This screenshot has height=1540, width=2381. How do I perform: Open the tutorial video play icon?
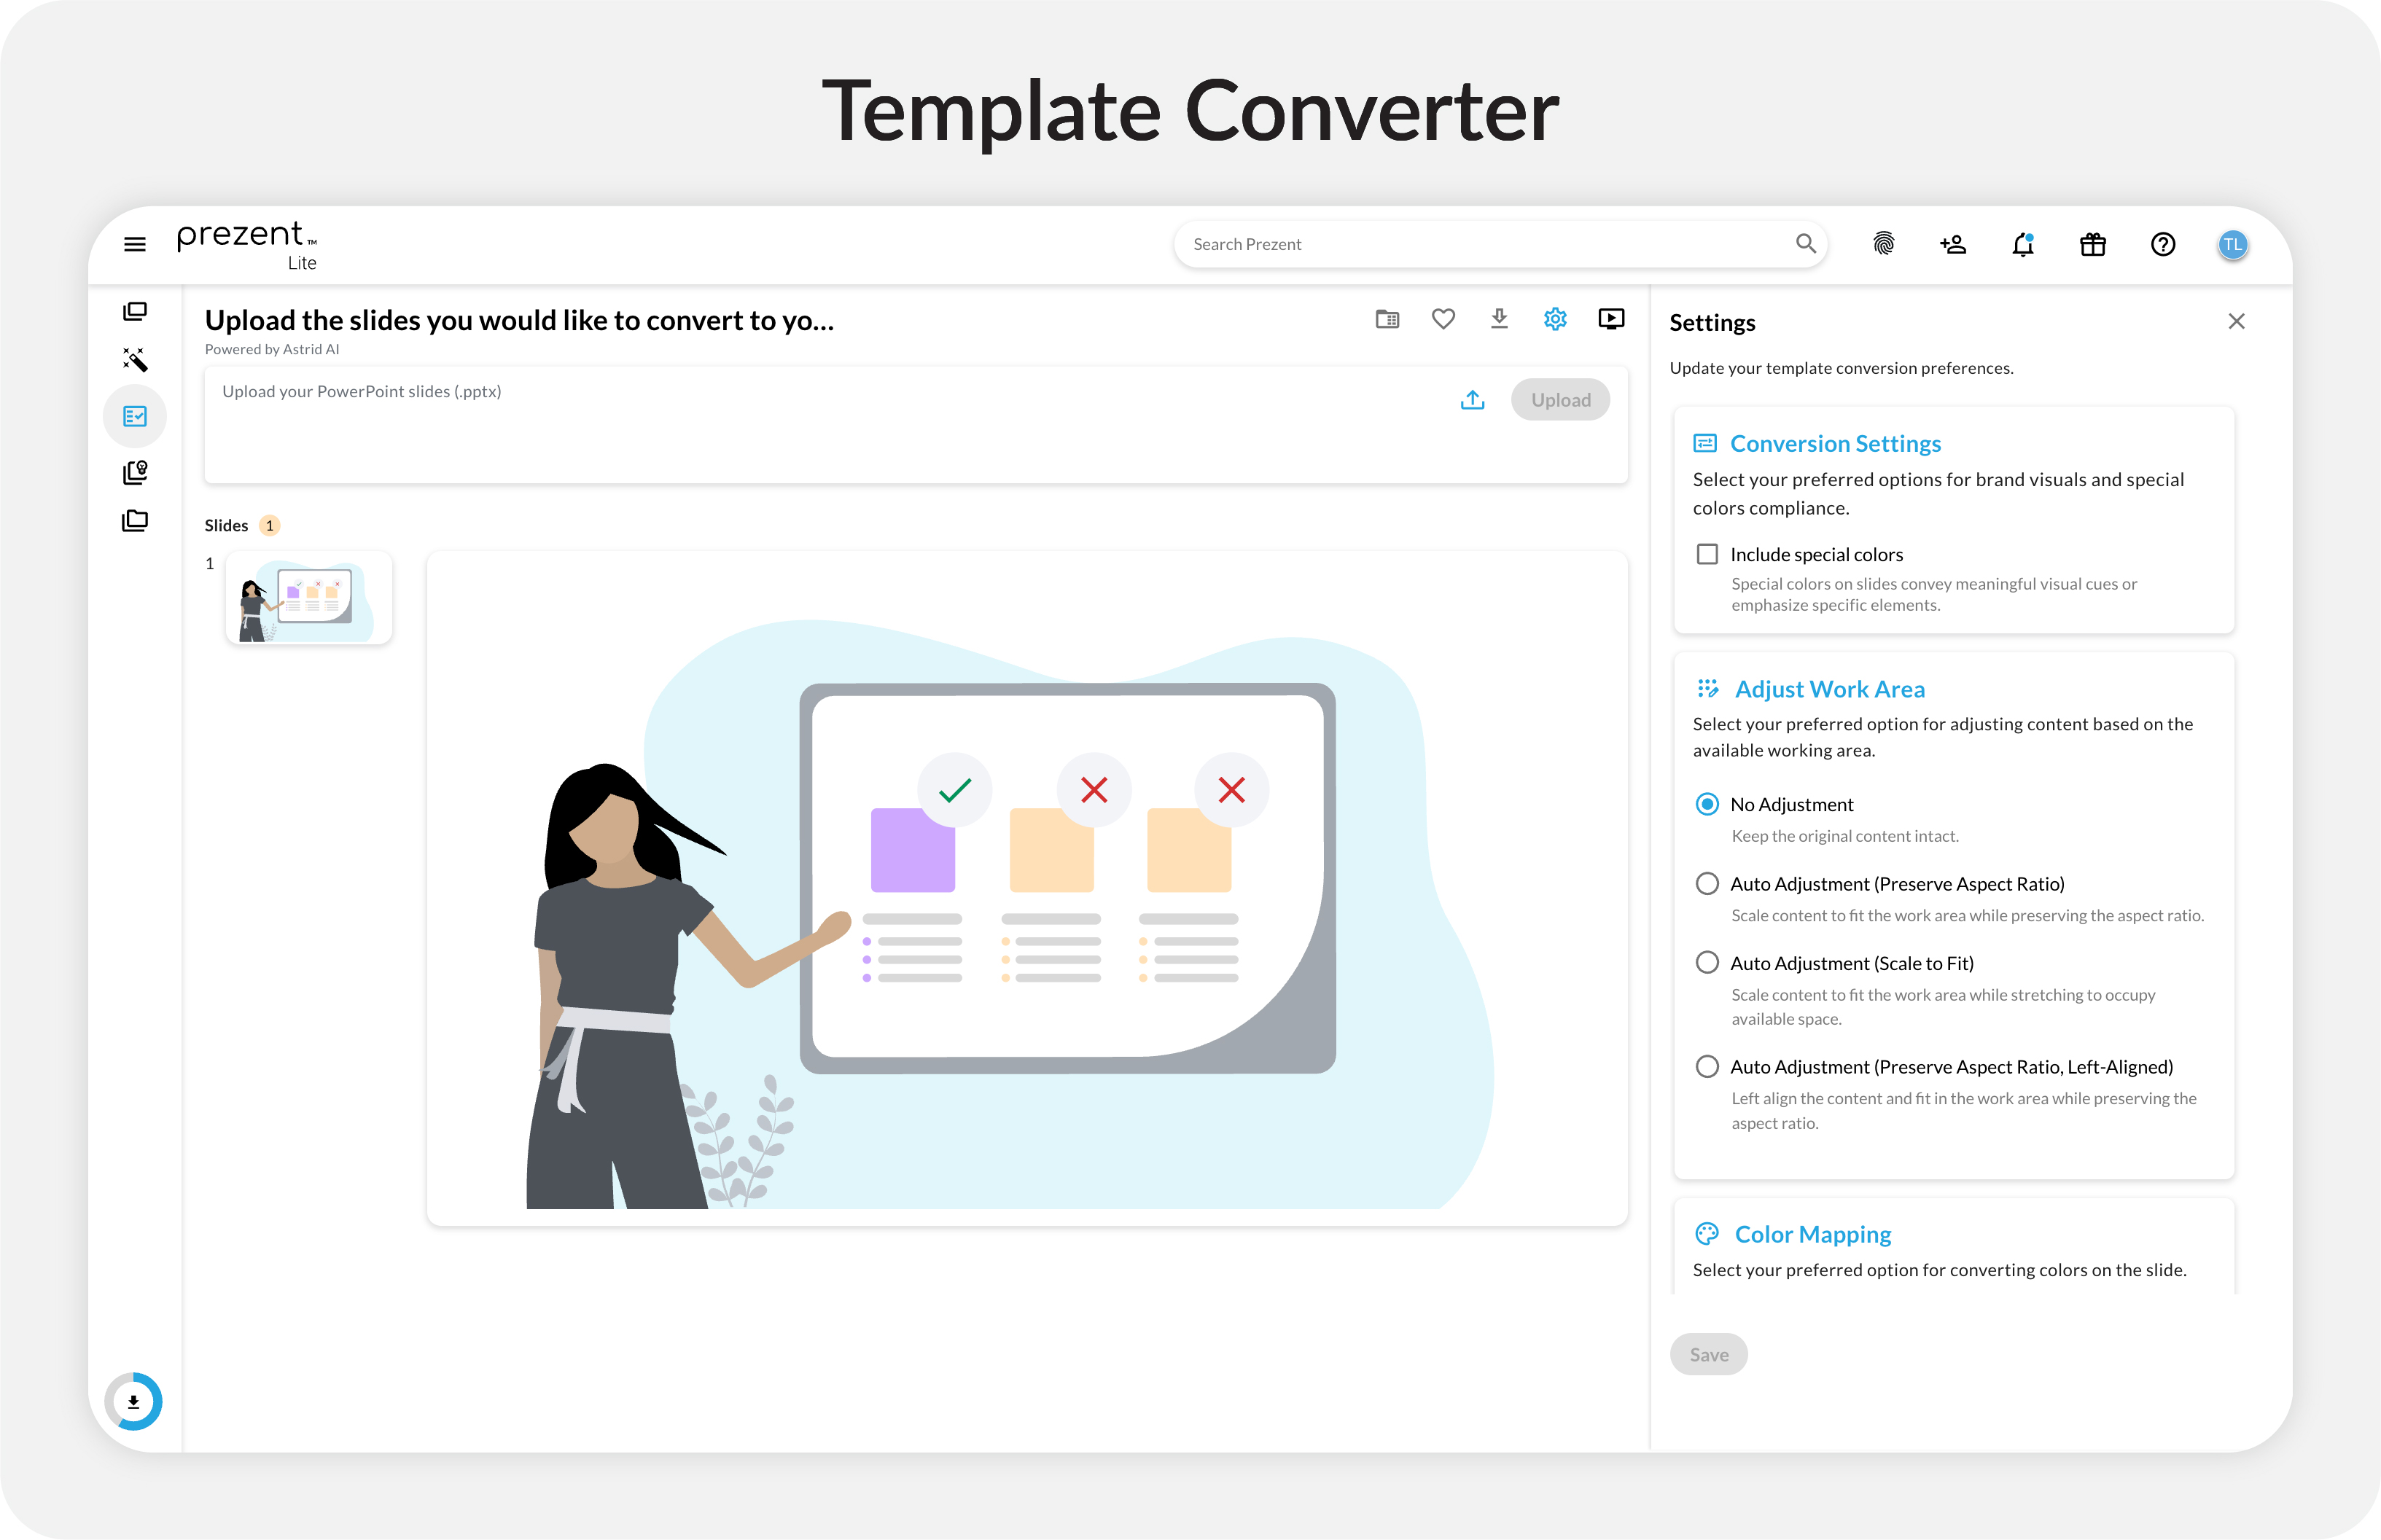[1611, 319]
